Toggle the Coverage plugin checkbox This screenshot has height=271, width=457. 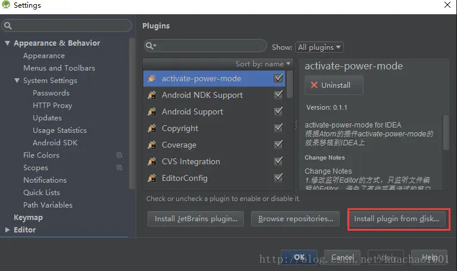(x=278, y=144)
